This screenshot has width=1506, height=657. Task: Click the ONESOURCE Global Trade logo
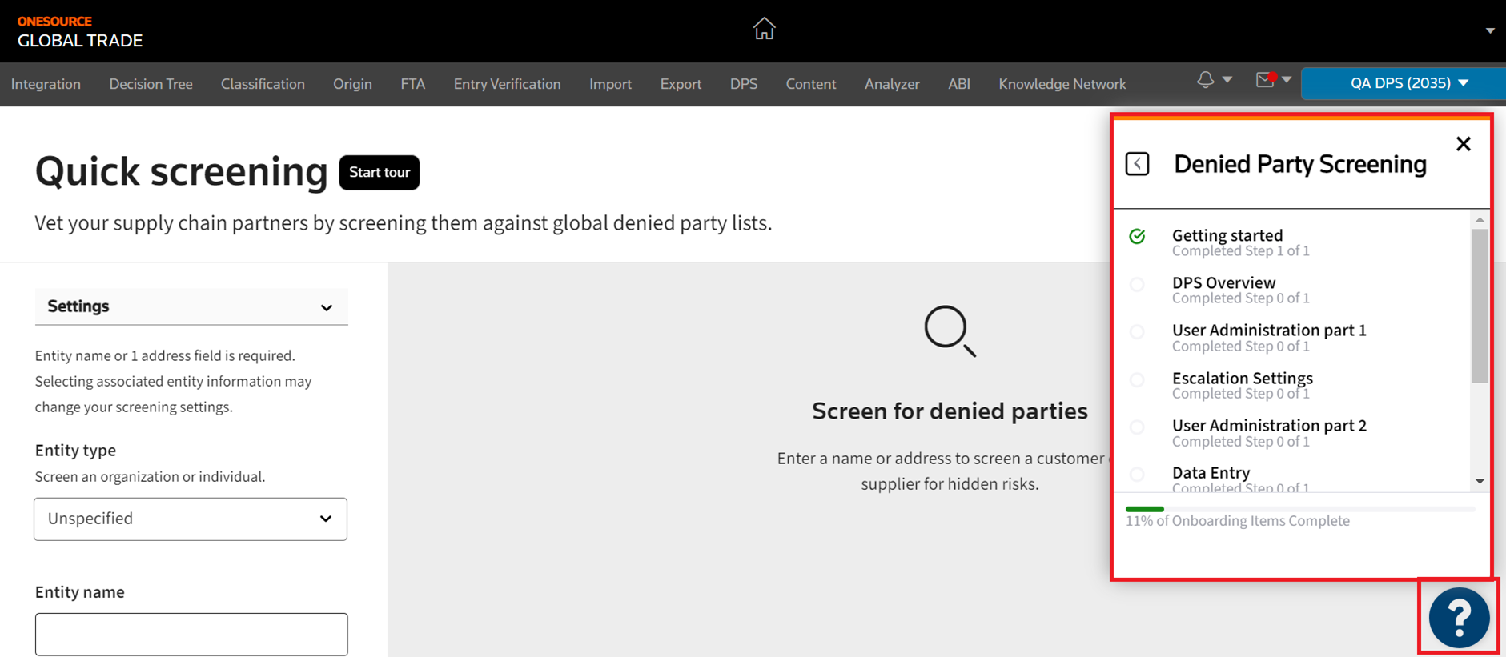point(80,32)
